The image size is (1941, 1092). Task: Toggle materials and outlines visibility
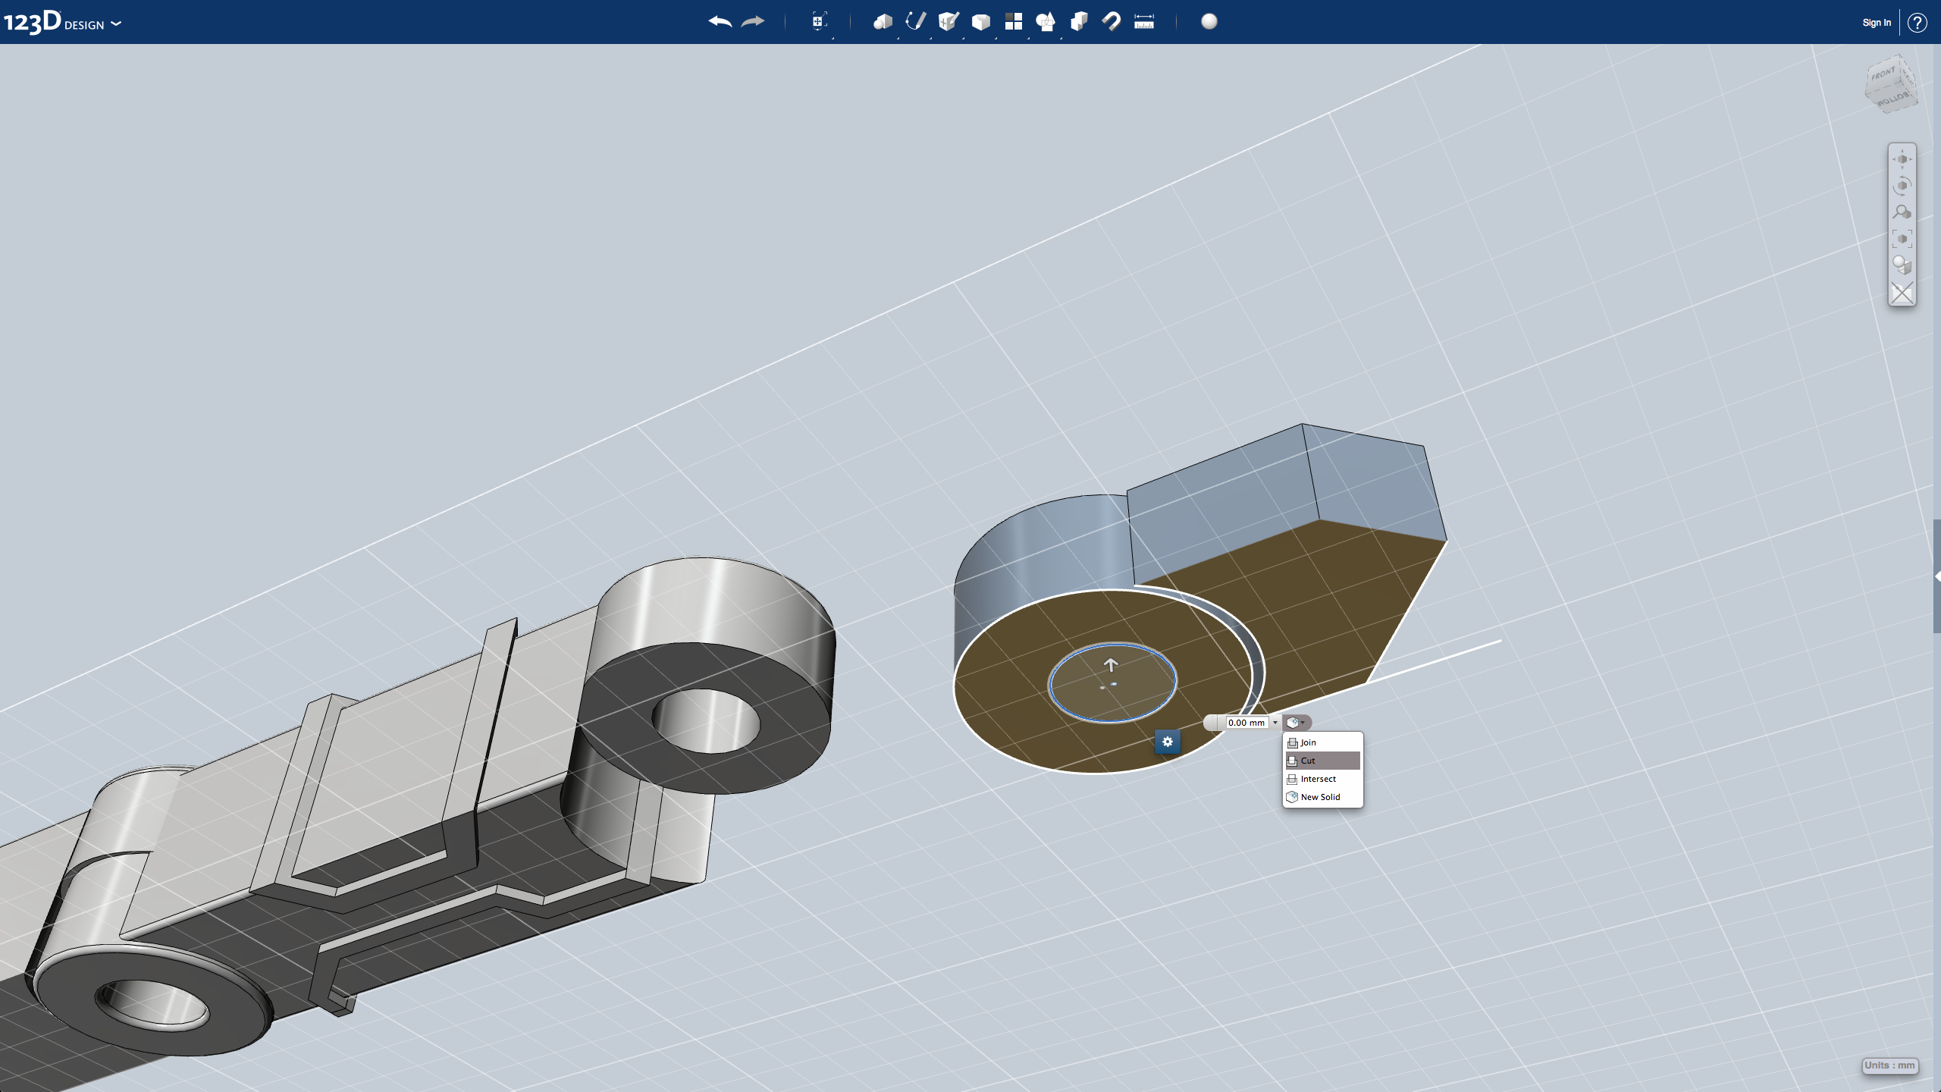tap(1902, 265)
